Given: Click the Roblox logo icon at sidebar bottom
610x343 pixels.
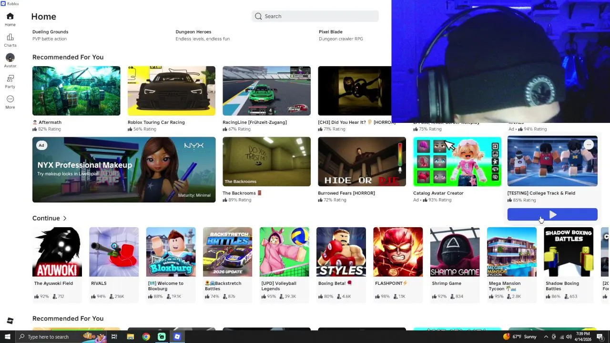Looking at the screenshot, I should click(10, 321).
